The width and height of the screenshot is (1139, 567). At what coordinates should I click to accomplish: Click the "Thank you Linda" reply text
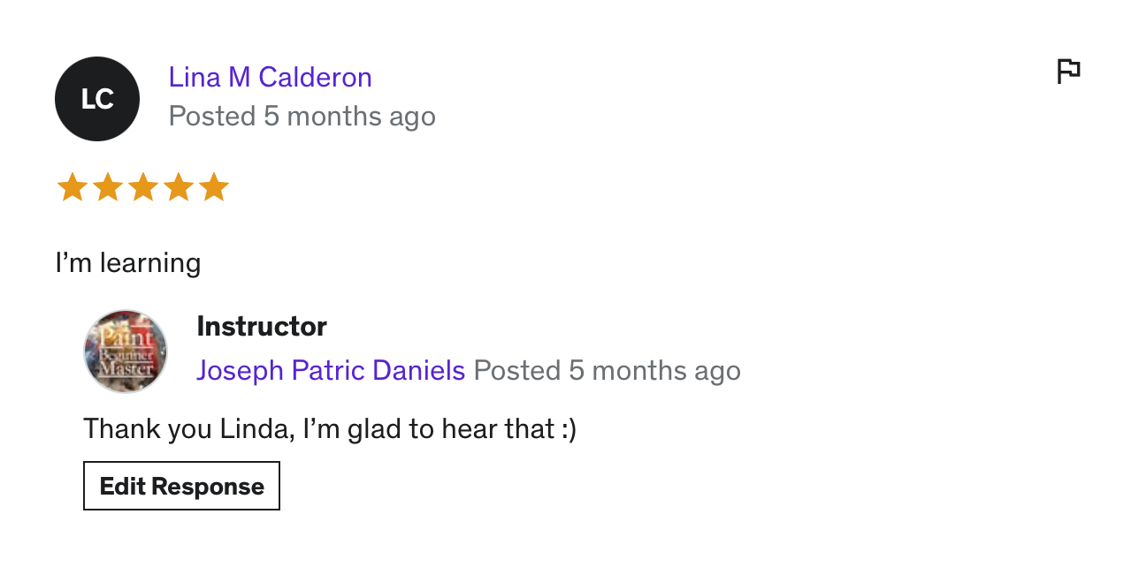[330, 429]
